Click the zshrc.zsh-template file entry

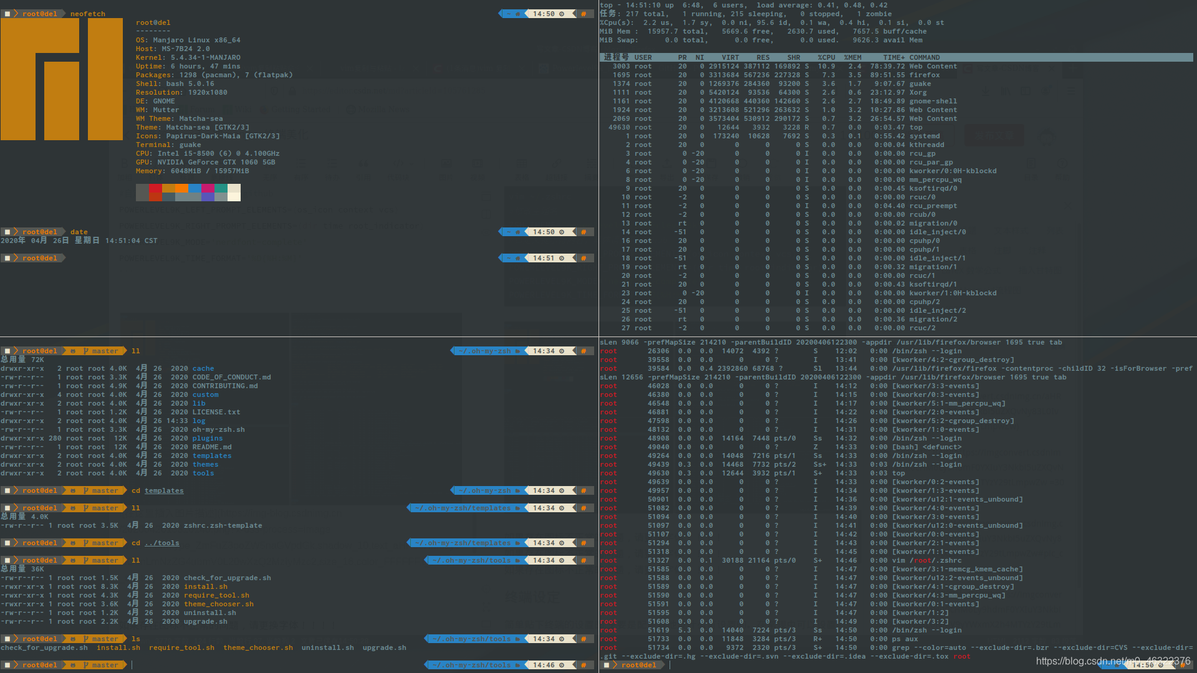click(223, 525)
